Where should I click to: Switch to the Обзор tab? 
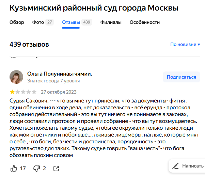point(17,22)
